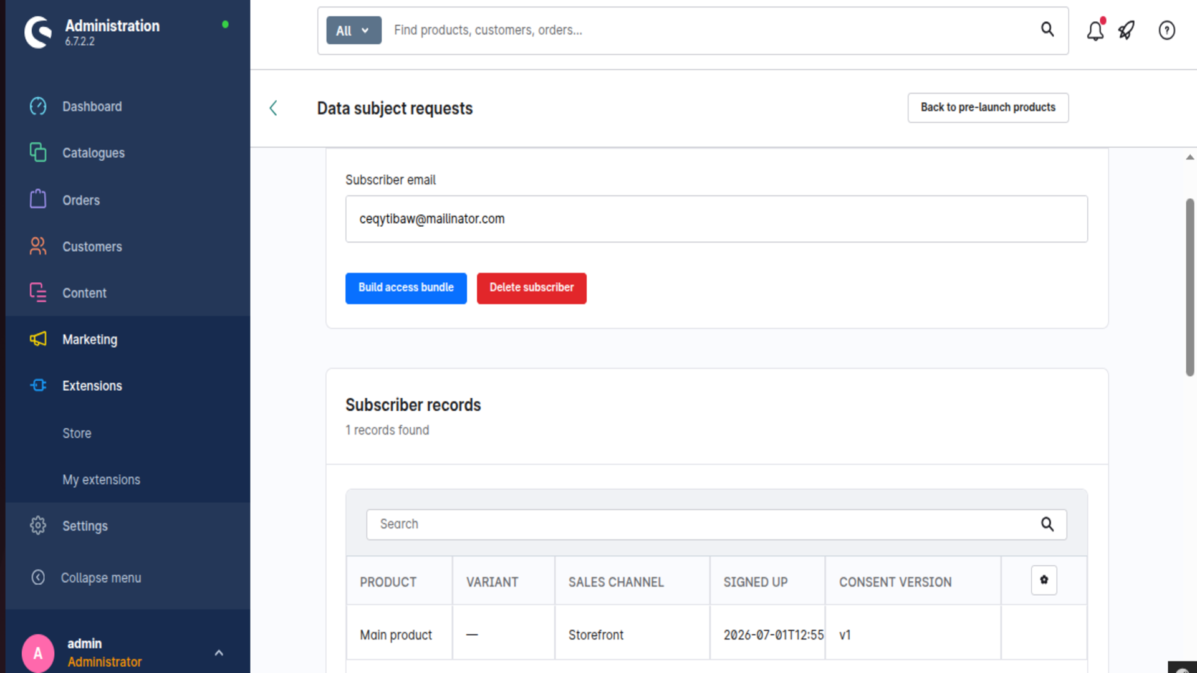
Task: Open the Settings gear icon
Action: (38, 525)
